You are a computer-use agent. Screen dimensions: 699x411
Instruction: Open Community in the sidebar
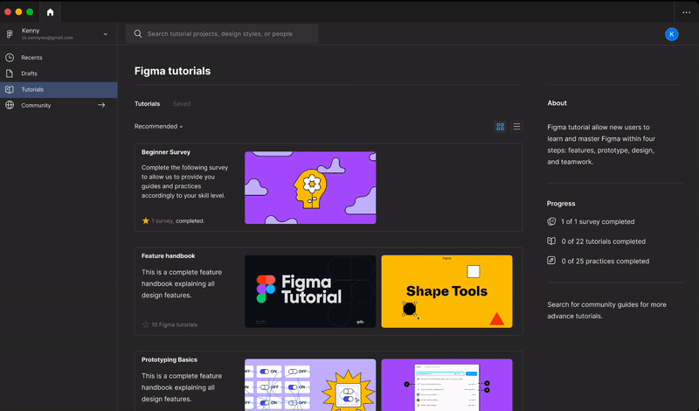pyautogui.click(x=59, y=105)
